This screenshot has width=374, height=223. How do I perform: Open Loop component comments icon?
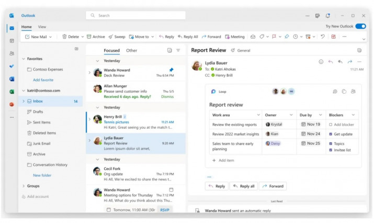coord(335,91)
